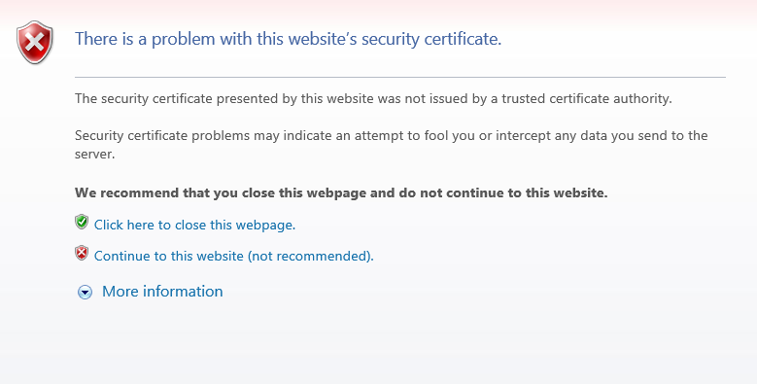Click the horizontal divider below the heading

coord(399,77)
